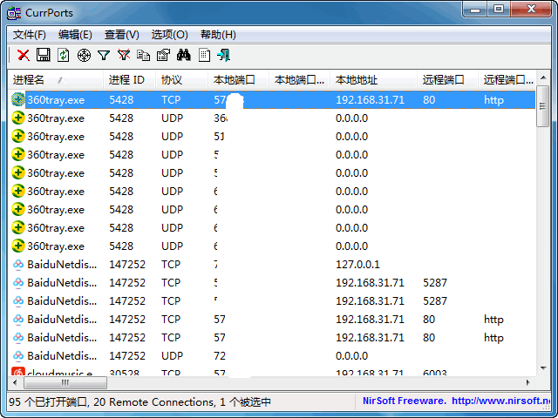The height and width of the screenshot is (418, 558).
Task: Open the 文件(F) menu
Action: pos(30,35)
